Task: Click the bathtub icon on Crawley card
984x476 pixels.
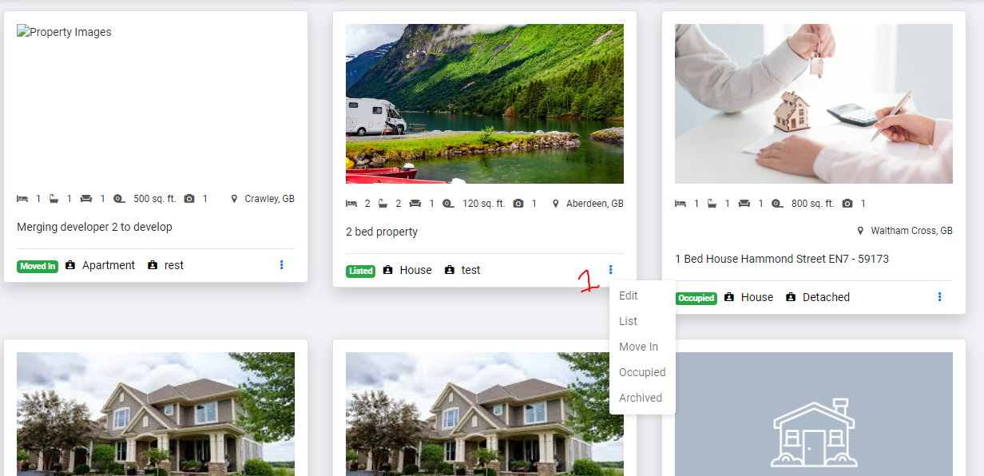Action: pos(54,198)
